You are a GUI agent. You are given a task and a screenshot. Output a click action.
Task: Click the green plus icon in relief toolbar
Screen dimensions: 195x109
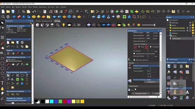[x=124, y=17]
